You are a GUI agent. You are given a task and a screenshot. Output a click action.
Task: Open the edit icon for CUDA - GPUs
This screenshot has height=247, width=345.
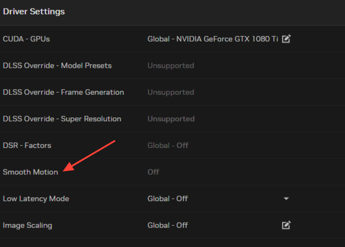tap(286, 39)
